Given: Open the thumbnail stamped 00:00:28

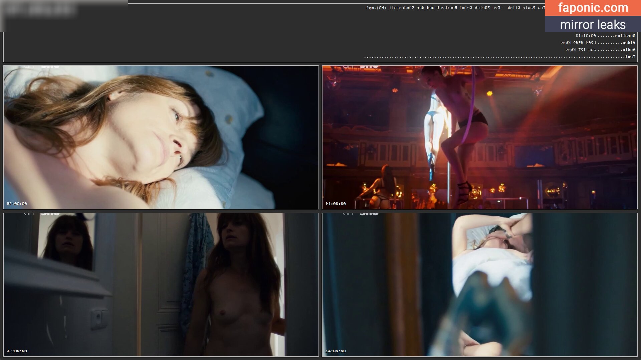Looking at the screenshot, I should click(161, 137).
